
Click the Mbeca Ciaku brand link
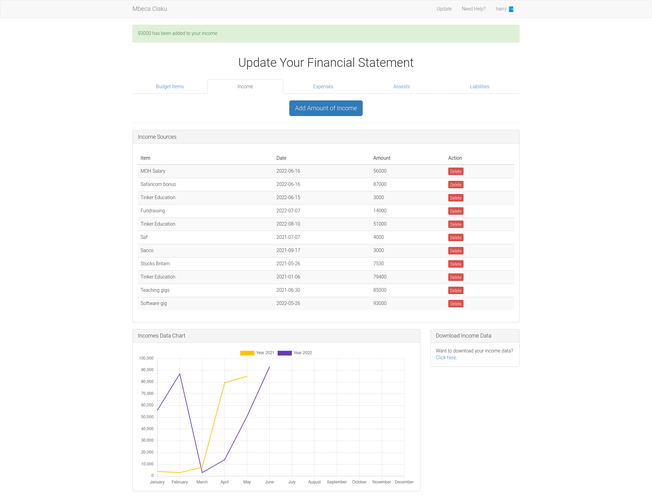click(150, 9)
